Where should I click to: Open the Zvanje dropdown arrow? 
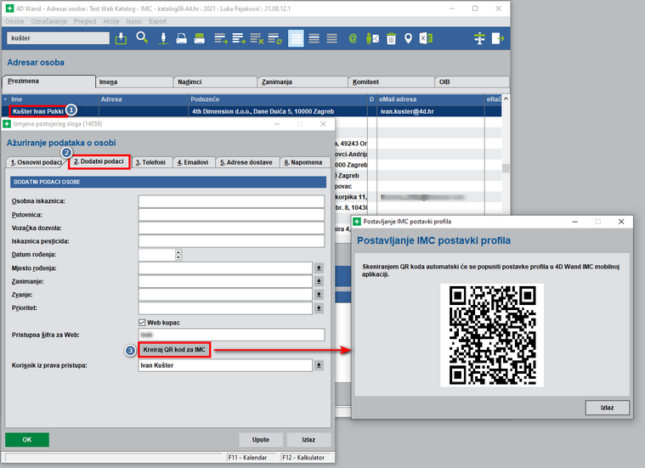pyautogui.click(x=319, y=295)
